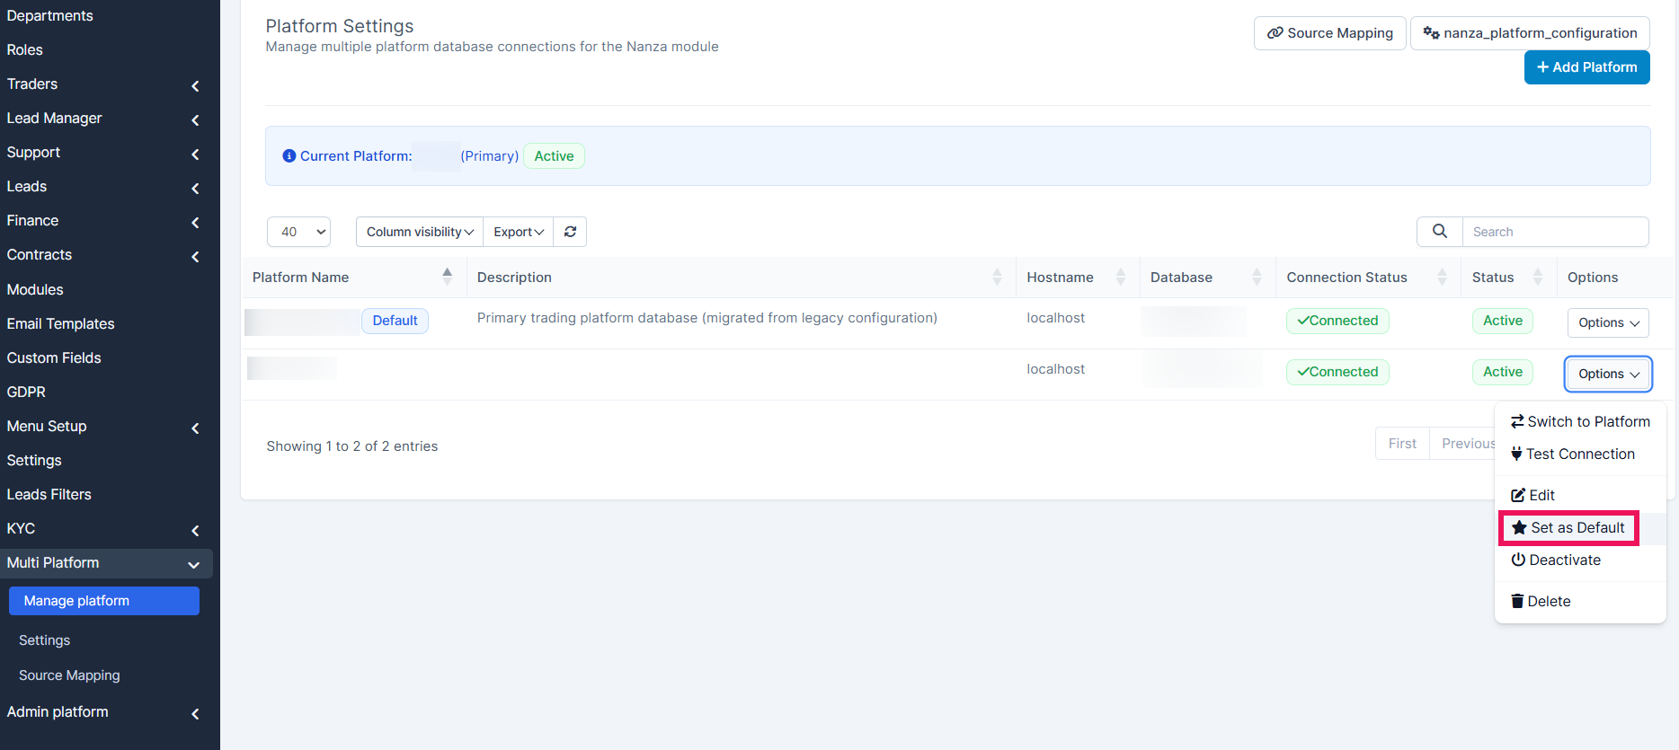Open the Source Mapping button at top

[1329, 33]
